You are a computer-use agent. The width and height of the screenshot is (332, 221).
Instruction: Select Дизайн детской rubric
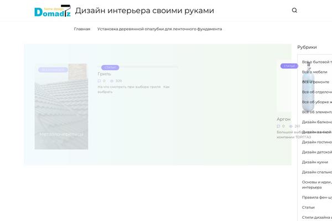click(317, 152)
